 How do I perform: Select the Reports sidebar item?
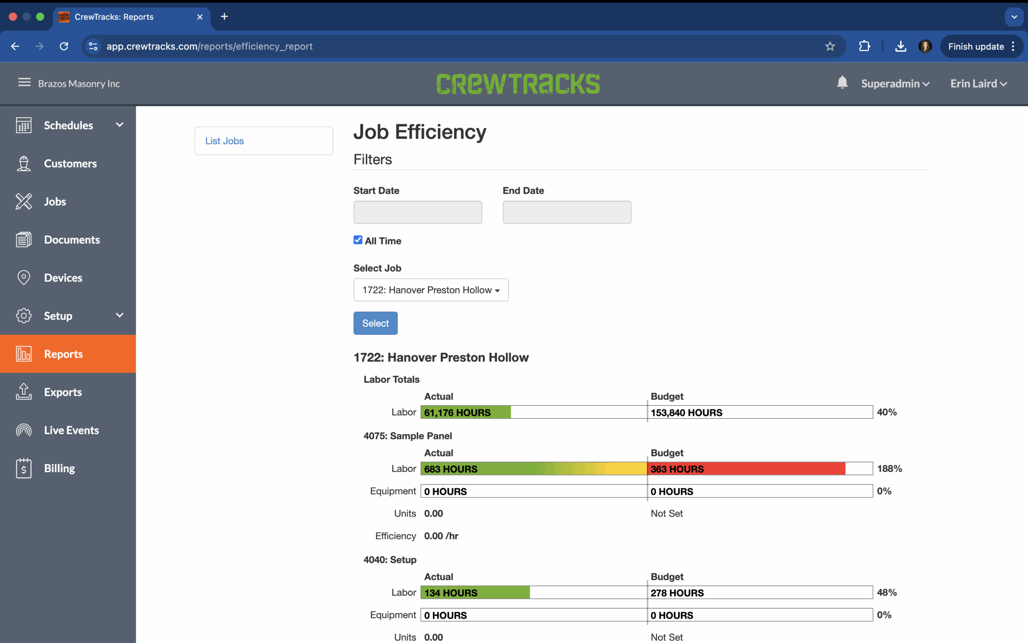click(x=68, y=354)
